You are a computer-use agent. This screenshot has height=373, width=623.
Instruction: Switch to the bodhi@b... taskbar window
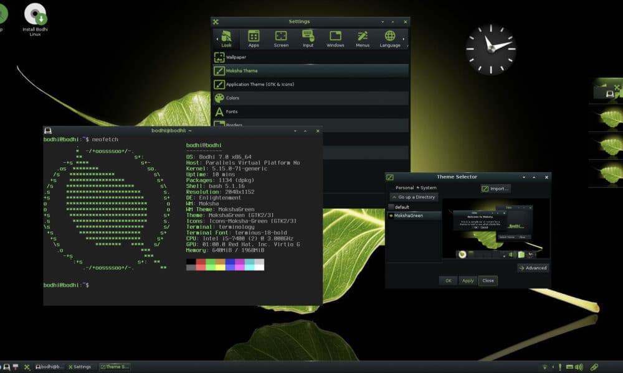coord(49,367)
